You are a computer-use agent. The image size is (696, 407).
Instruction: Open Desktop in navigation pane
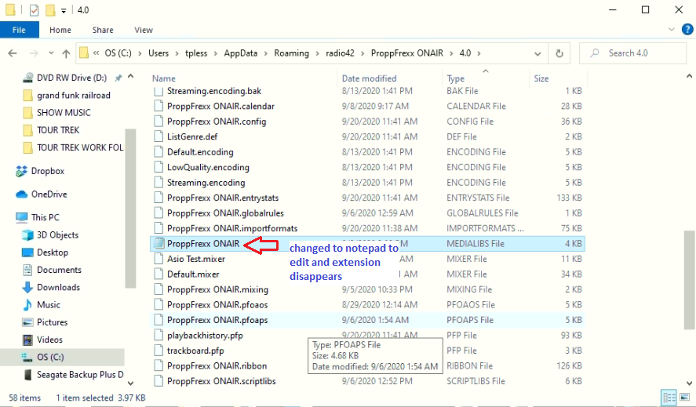pos(53,253)
